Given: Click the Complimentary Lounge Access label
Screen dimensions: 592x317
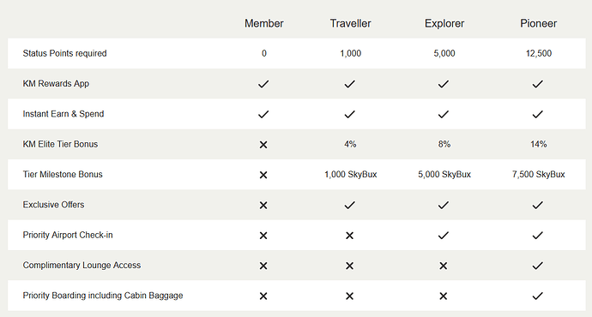Looking at the screenshot, I should (82, 265).
